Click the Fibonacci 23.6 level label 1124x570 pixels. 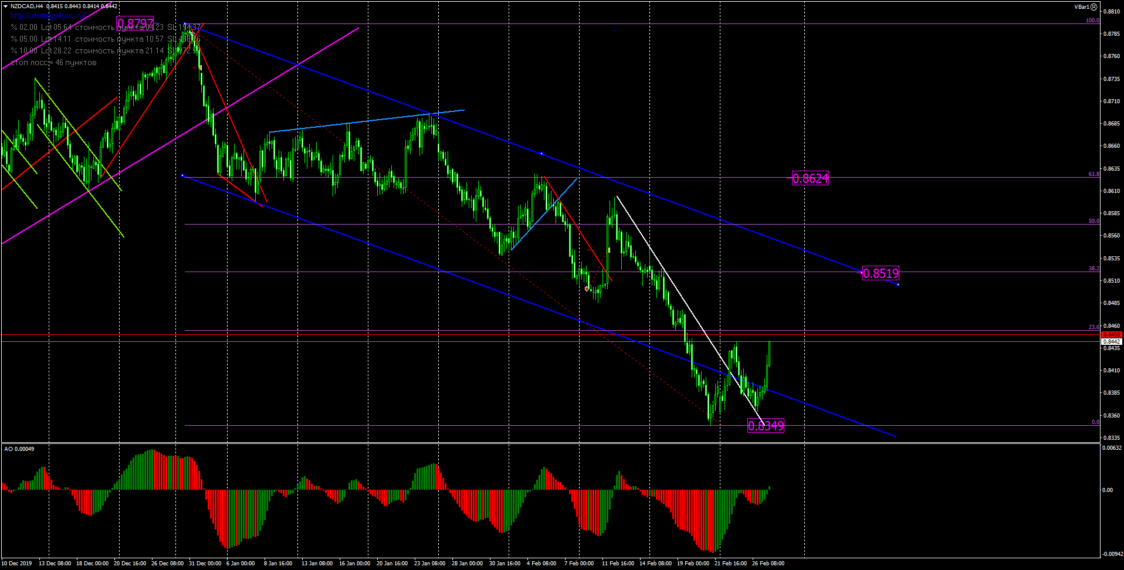point(1093,327)
